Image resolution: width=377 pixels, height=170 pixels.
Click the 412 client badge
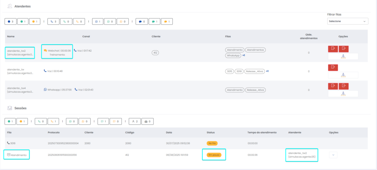[x=155, y=52]
